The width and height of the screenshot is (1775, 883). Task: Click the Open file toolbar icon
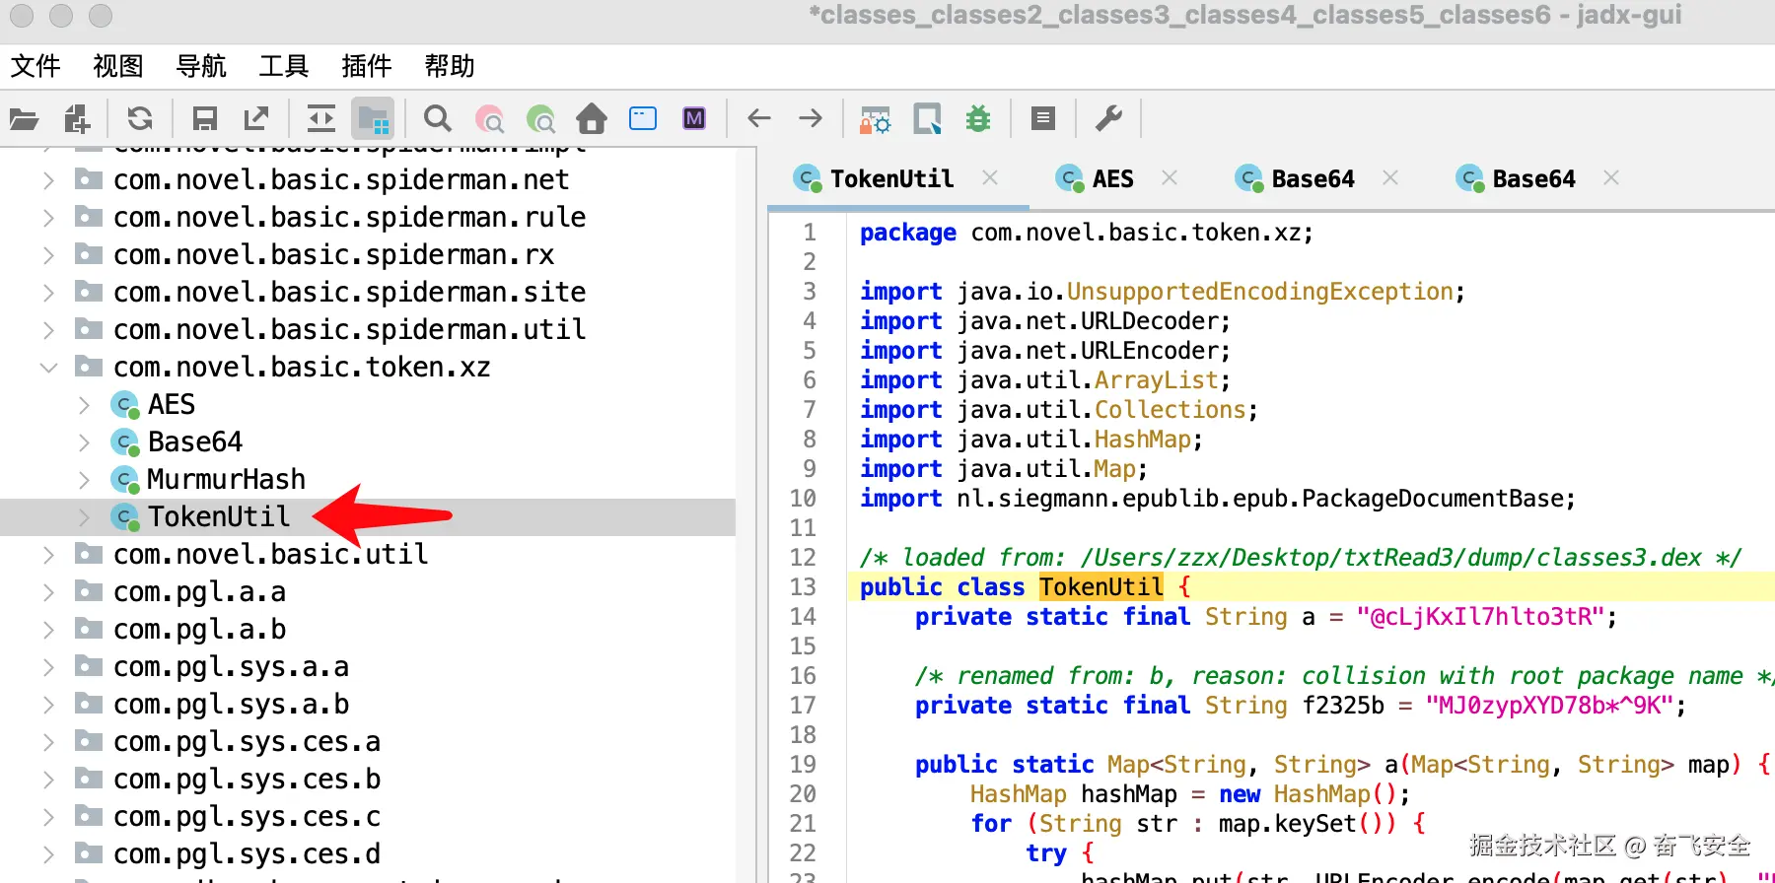(24, 119)
